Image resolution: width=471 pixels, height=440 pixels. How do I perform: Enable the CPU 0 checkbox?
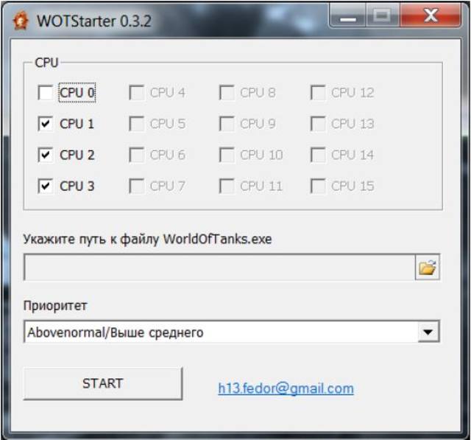click(46, 92)
